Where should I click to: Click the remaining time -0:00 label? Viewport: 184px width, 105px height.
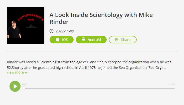[172, 85]
